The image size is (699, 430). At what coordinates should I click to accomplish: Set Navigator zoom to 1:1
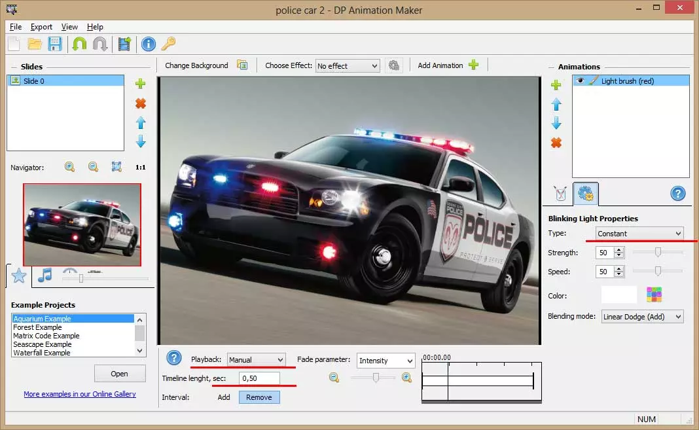click(x=141, y=167)
